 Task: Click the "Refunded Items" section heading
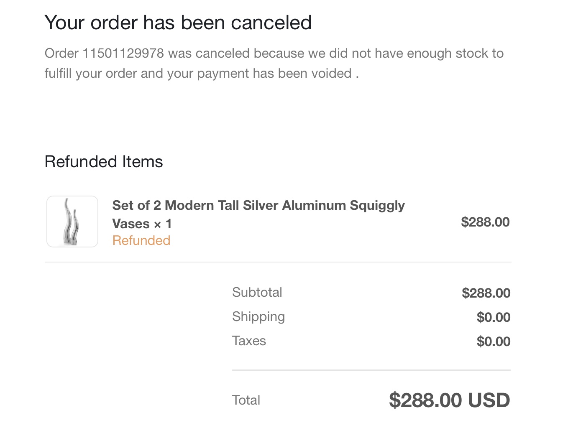pos(104,162)
